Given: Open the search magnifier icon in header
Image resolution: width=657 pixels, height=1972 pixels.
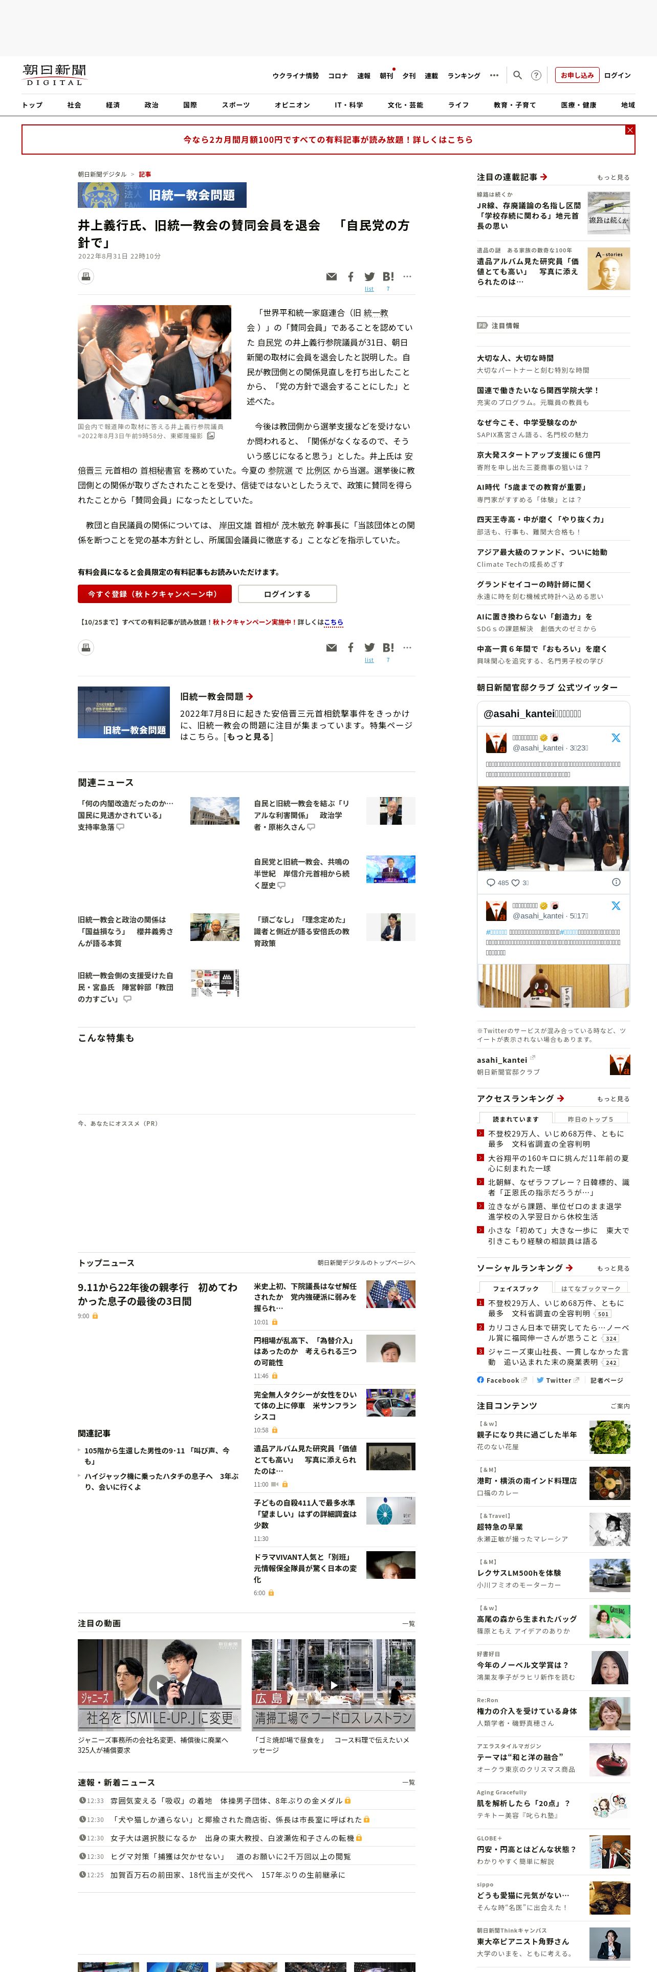Looking at the screenshot, I should (517, 75).
